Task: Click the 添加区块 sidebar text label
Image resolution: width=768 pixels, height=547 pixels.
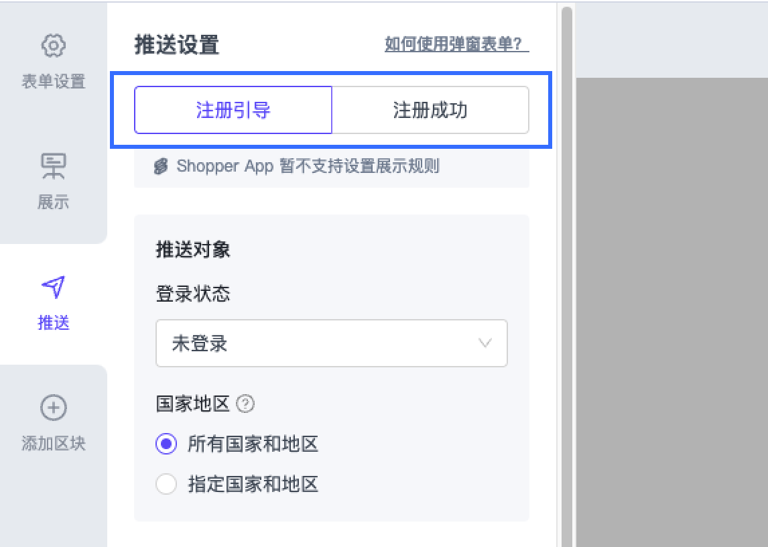Action: (x=54, y=444)
